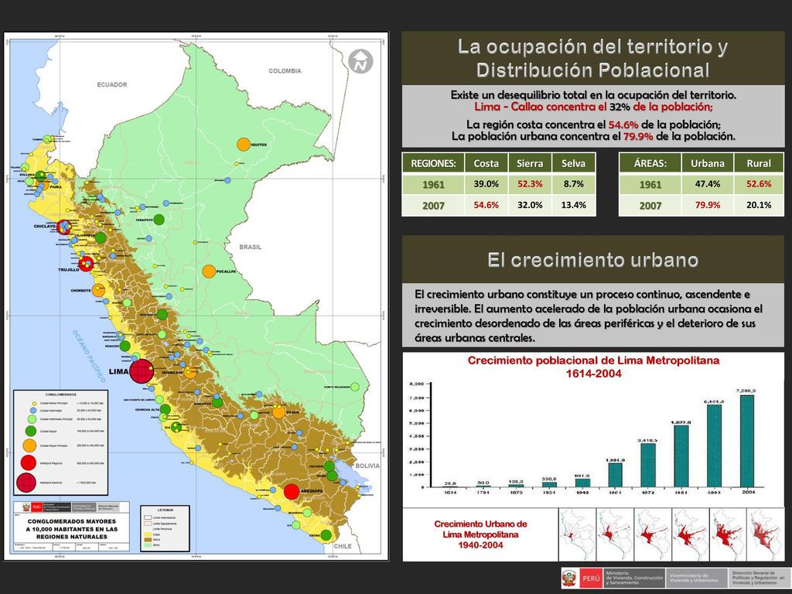Click the orange Cusco circle marker
Screen dimensions: 792x594
pyautogui.click(x=278, y=412)
